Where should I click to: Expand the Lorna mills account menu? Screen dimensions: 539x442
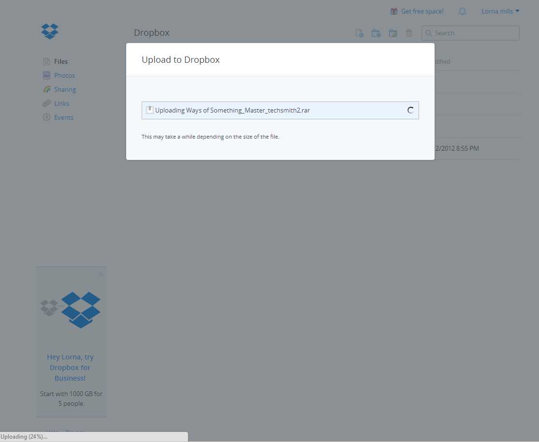coord(500,11)
